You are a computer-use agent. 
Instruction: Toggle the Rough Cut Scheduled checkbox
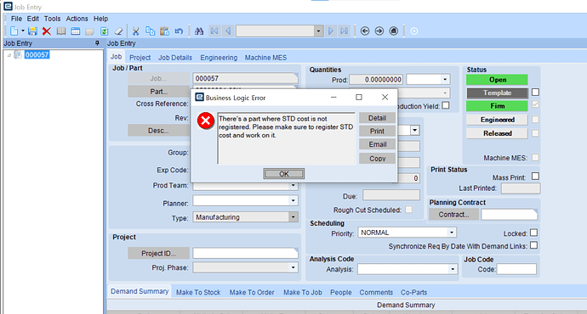[x=409, y=210]
